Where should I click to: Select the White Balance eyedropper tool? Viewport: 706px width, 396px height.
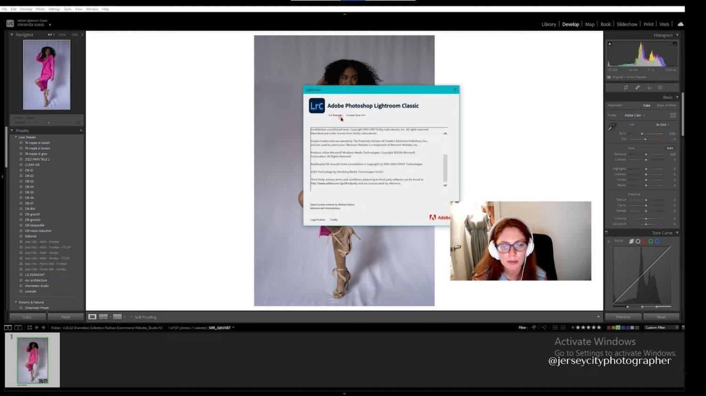612,127
